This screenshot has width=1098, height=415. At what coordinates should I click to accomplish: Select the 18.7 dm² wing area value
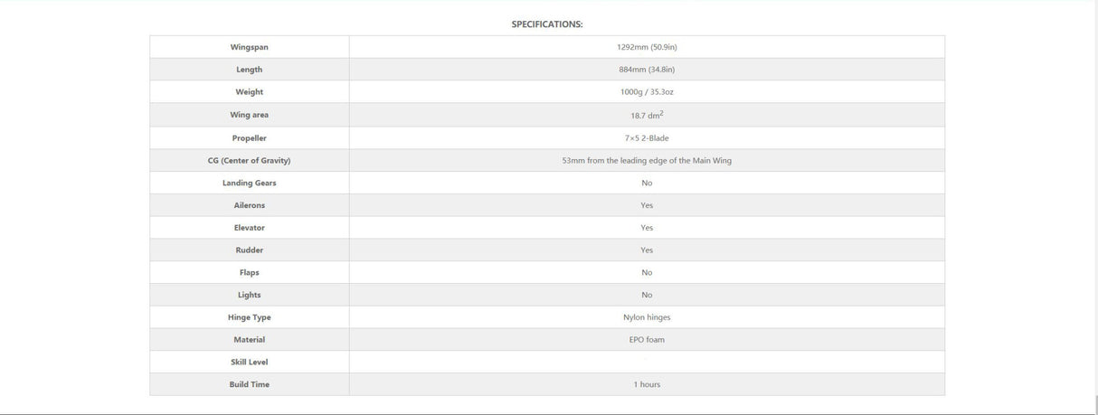pos(647,115)
